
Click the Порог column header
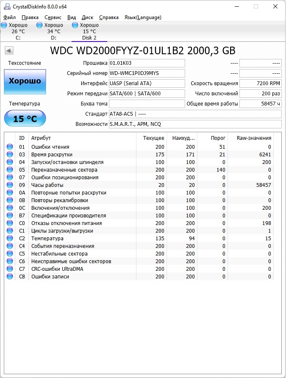pyautogui.click(x=212, y=138)
